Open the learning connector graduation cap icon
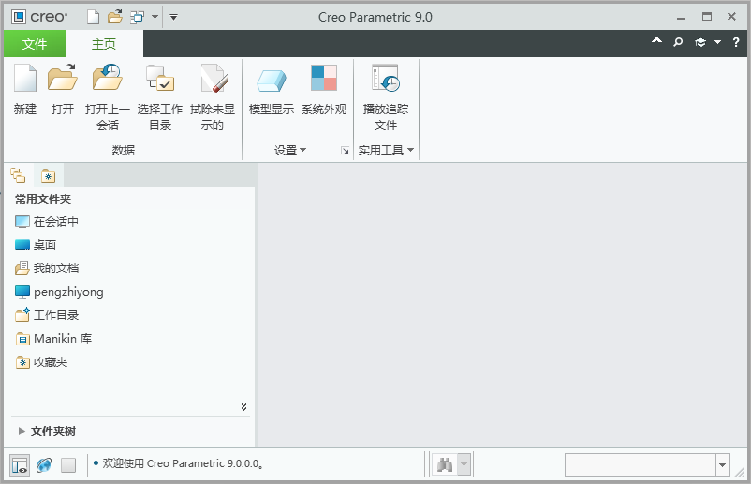 point(700,43)
